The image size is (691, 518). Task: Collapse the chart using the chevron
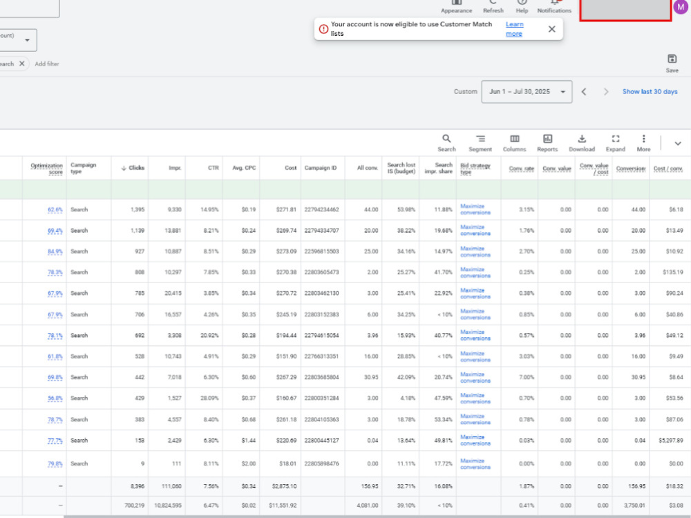[x=678, y=144]
